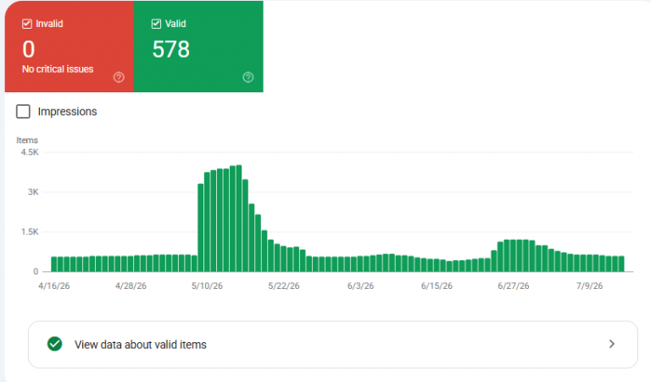Click the 4.5K axis value

click(x=30, y=152)
